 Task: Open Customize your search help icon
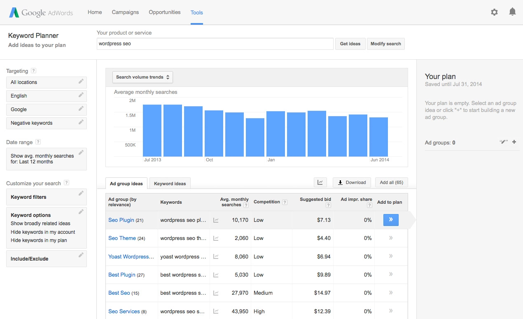(x=66, y=183)
